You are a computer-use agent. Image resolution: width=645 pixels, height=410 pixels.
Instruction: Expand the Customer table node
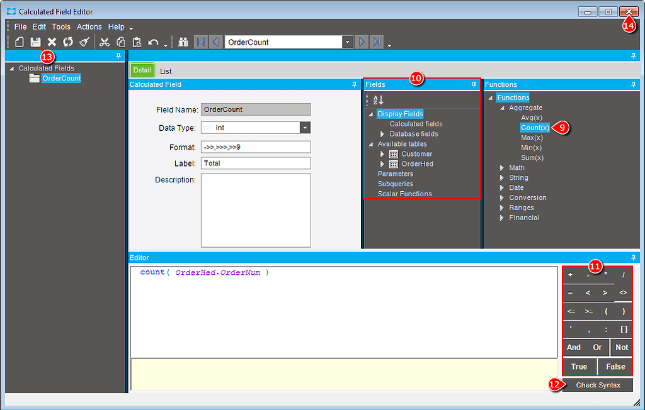coord(383,153)
